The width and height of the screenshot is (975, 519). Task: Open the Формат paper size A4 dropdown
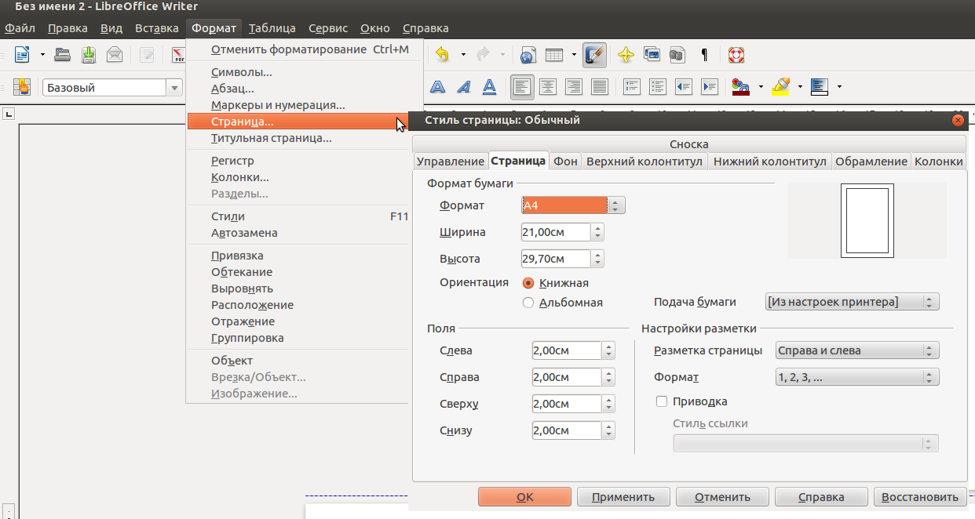coord(572,205)
